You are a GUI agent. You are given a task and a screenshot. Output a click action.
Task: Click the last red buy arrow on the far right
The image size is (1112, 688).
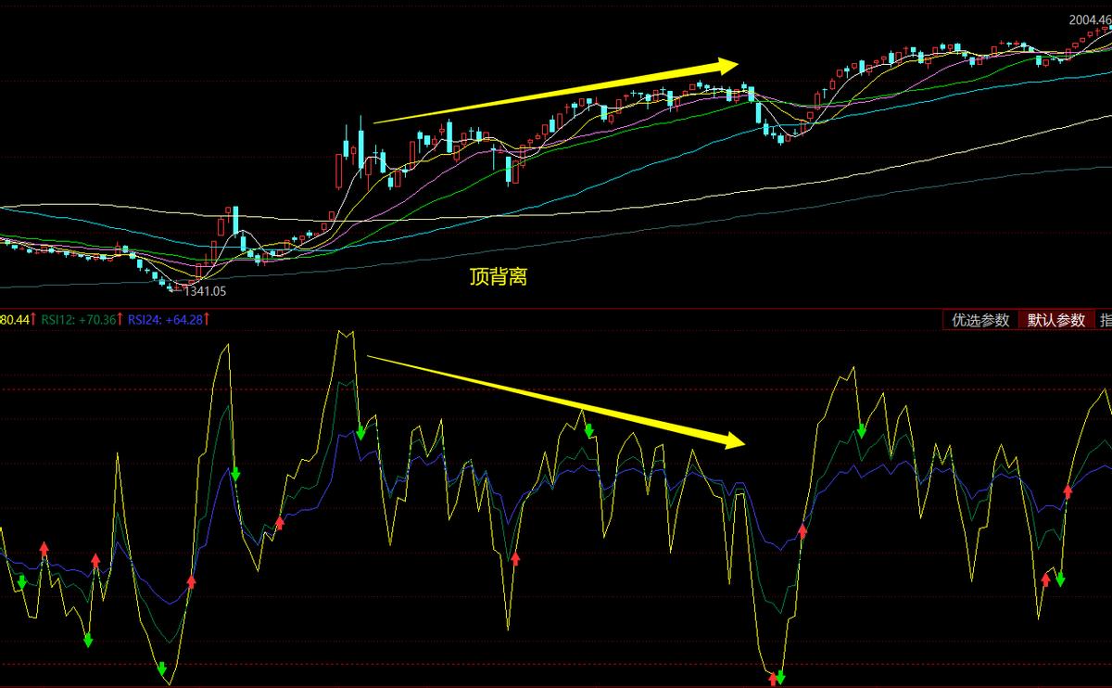[x=1068, y=491]
